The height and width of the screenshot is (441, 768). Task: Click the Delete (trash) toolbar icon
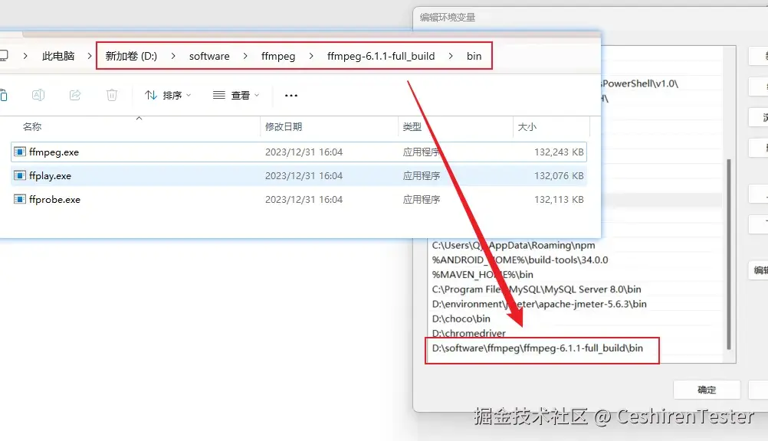click(x=112, y=95)
